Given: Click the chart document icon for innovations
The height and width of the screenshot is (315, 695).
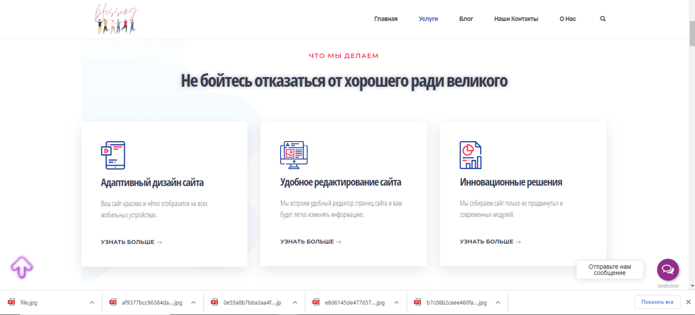Looking at the screenshot, I should [470, 155].
